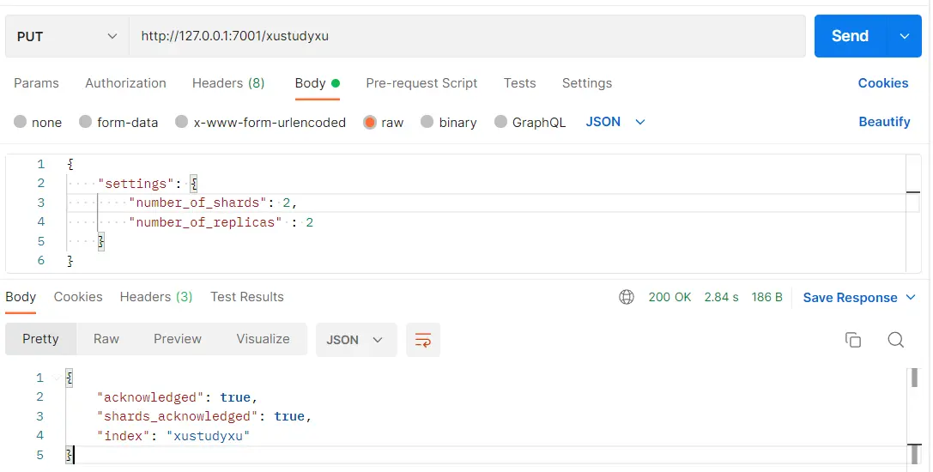The height and width of the screenshot is (472, 933).
Task: Click the Beautify link
Action: point(884,122)
